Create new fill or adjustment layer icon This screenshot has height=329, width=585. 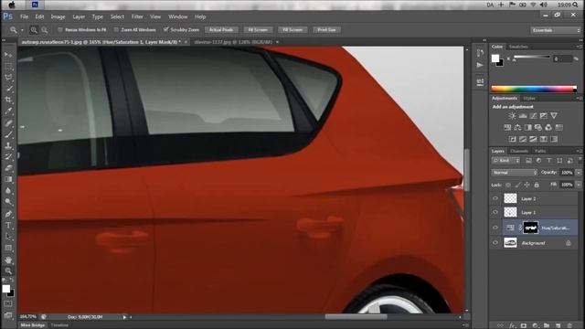pyautogui.click(x=535, y=325)
